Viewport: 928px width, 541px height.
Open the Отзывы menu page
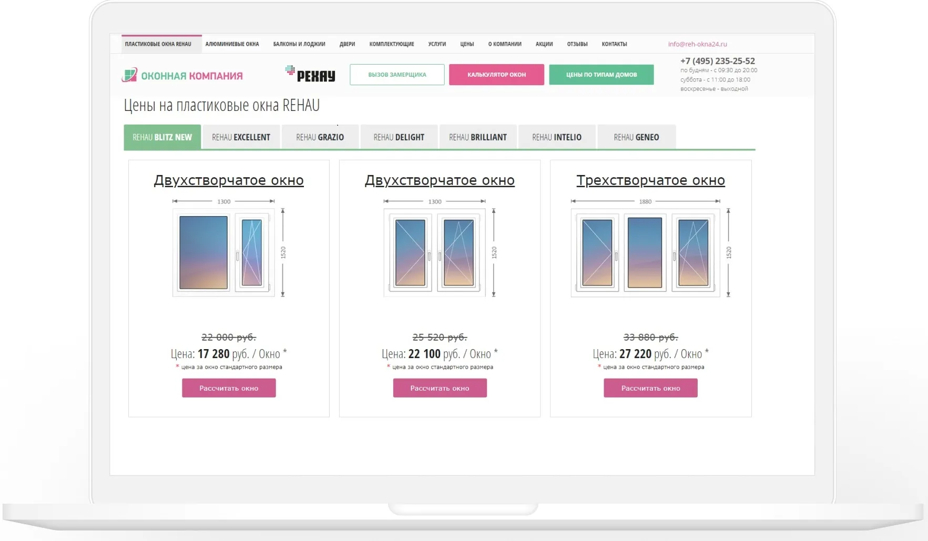(577, 44)
